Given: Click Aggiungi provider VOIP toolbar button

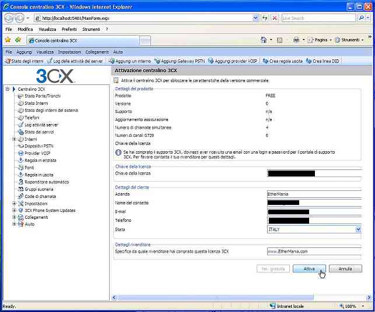Looking at the screenshot, I should (x=233, y=61).
